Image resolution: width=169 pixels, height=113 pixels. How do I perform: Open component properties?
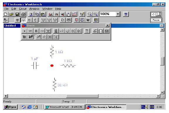[82, 14]
